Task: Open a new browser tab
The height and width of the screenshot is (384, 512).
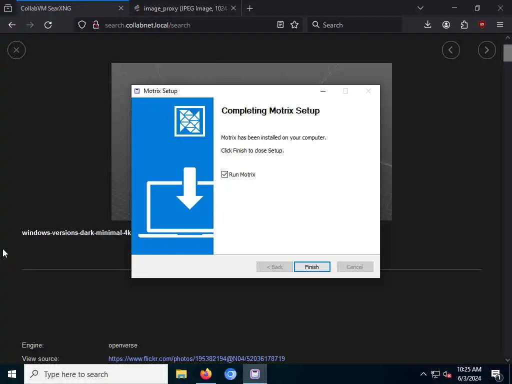Action: click(x=250, y=8)
